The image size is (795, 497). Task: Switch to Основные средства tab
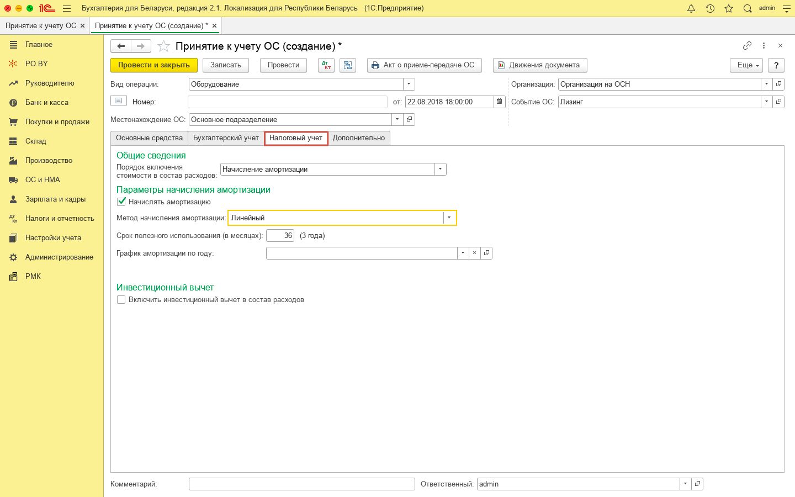(149, 138)
